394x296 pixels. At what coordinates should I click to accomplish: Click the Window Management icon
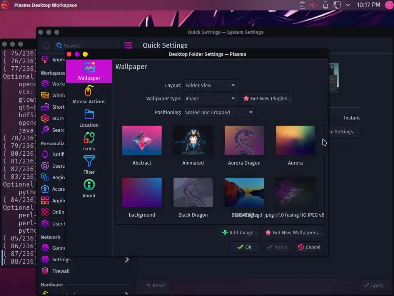[45, 95]
